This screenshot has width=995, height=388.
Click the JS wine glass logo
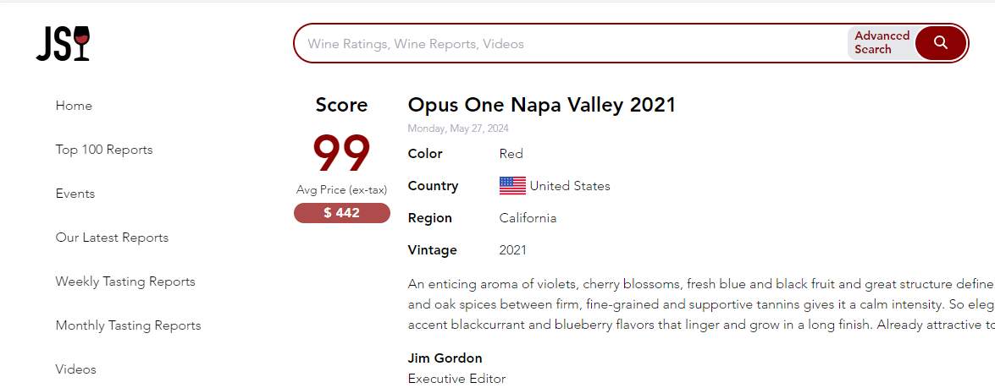click(x=63, y=44)
